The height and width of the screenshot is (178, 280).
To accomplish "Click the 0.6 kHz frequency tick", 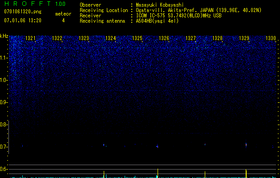I will (4, 169).
